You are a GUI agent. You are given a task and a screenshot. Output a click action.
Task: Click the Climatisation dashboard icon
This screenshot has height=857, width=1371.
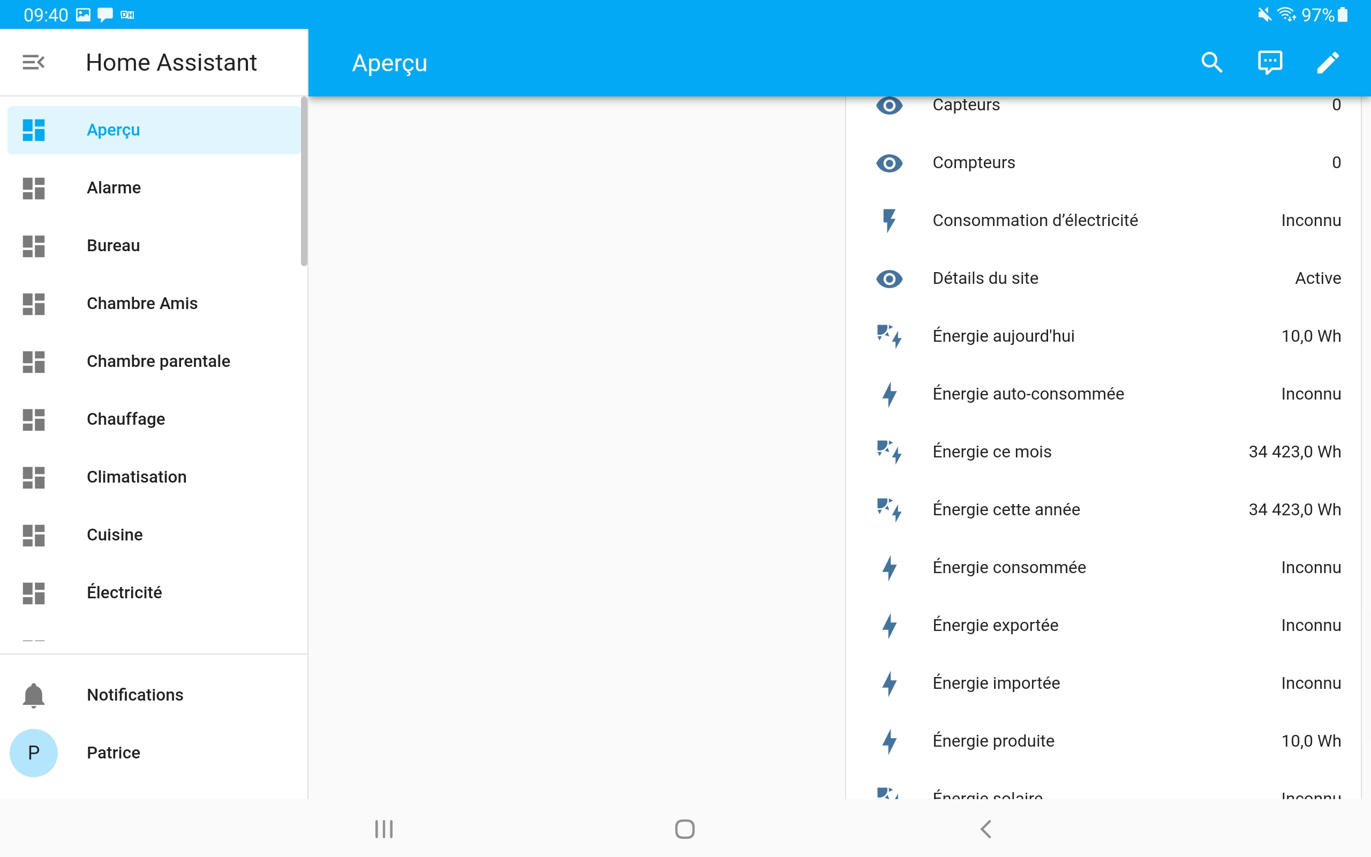33,477
